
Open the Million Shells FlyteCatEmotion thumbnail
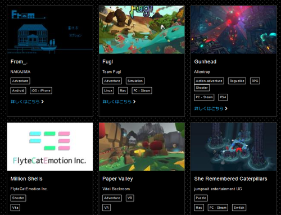click(x=50, y=147)
